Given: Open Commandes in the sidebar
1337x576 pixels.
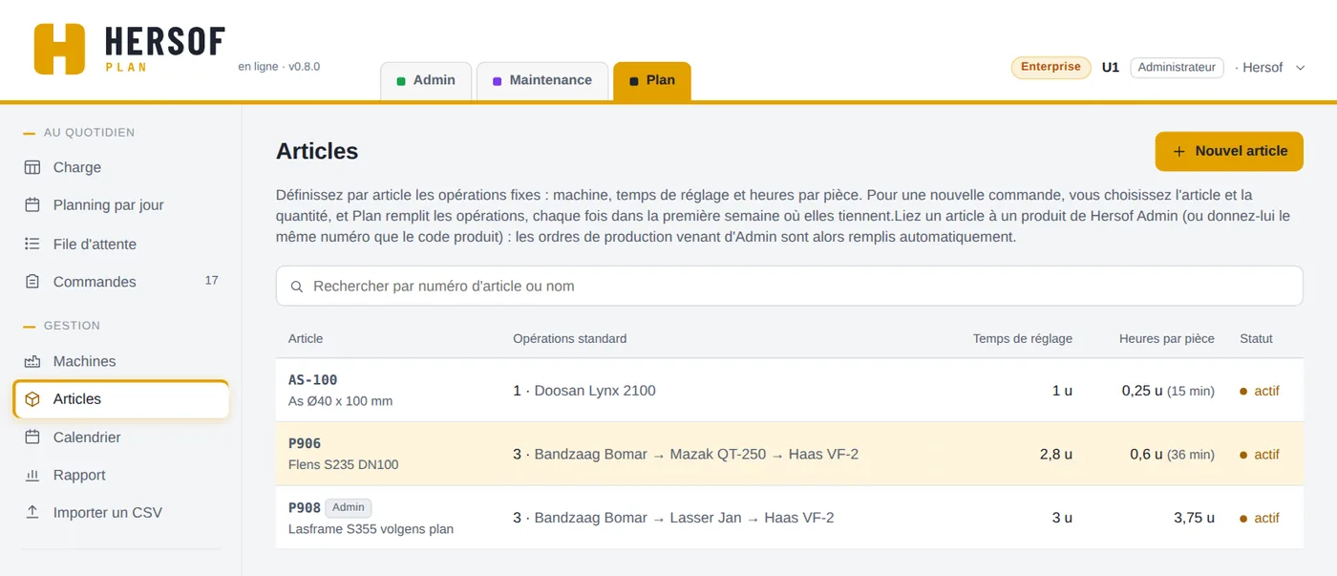Looking at the screenshot, I should pos(121,282).
